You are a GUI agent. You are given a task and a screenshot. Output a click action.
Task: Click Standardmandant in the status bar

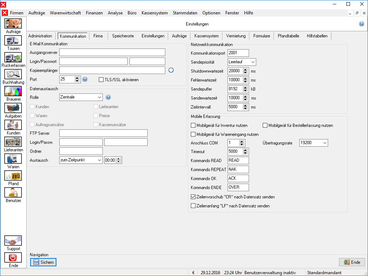(x=324, y=273)
